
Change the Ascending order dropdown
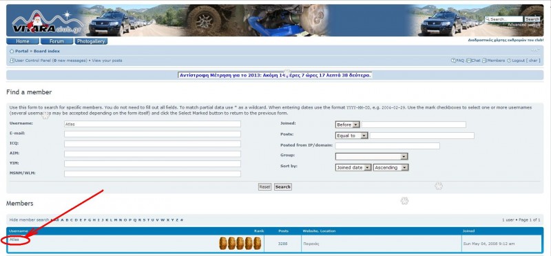[x=391, y=168]
